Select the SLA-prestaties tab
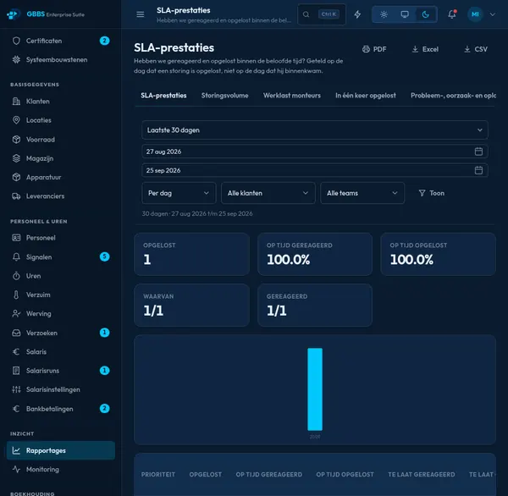This screenshot has height=496, width=508. point(163,96)
